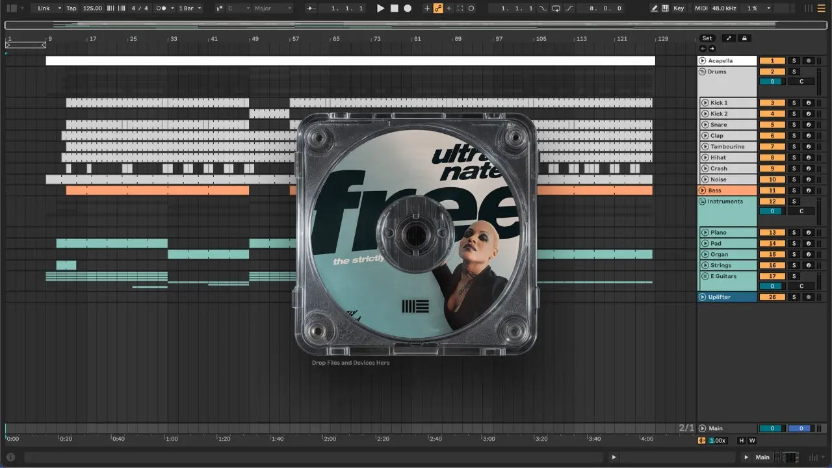Open the 1.00x zoom display button
The width and height of the screenshot is (832, 468).
pyautogui.click(x=717, y=440)
